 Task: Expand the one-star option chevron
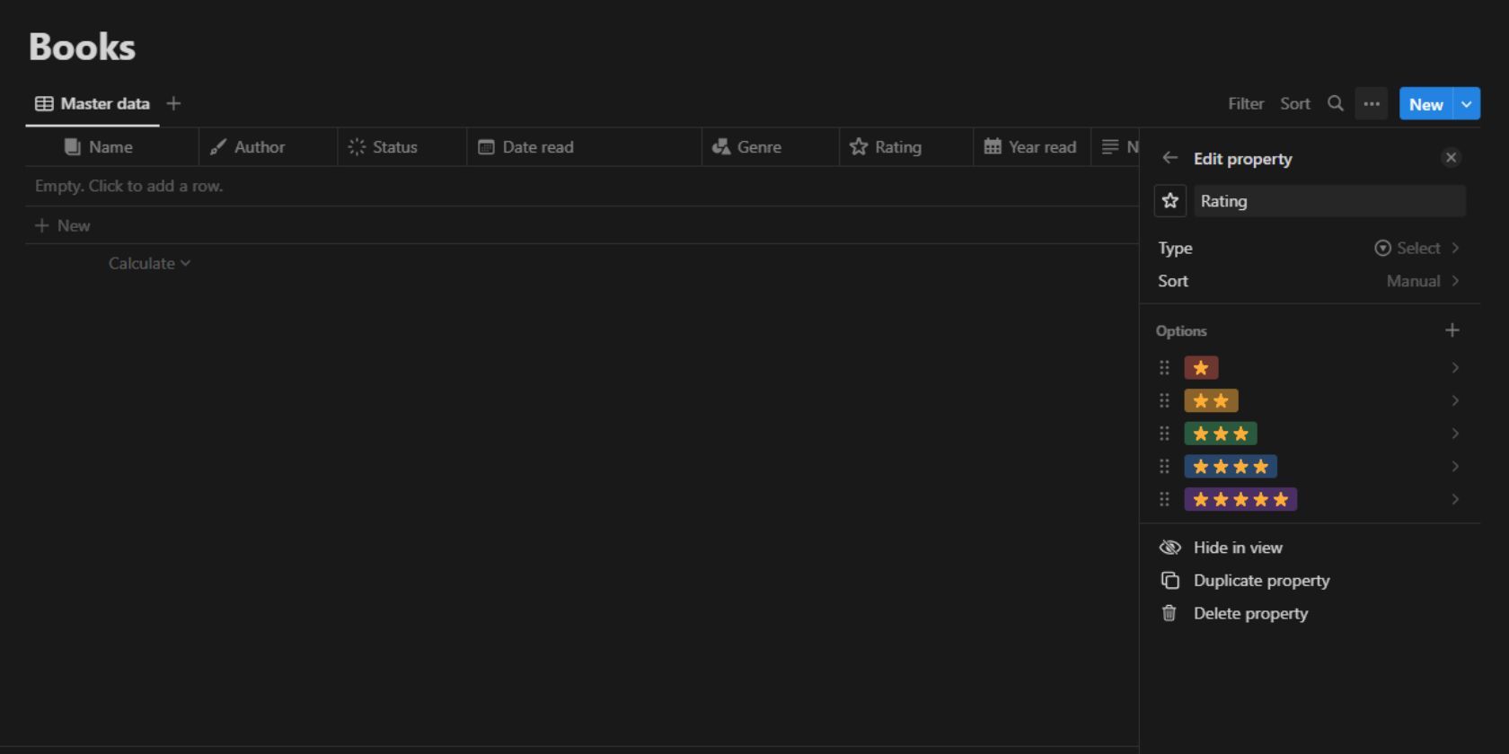[x=1455, y=367]
